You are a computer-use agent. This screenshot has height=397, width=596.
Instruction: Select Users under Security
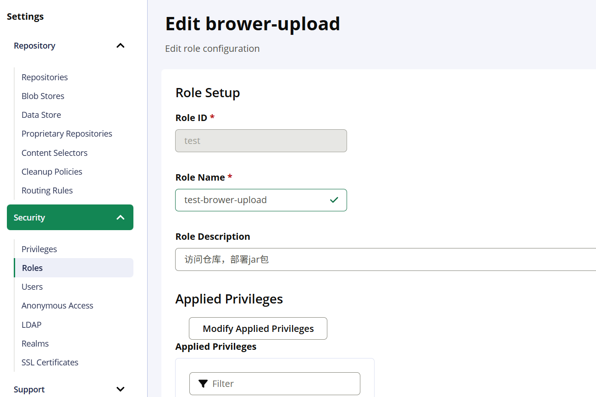(32, 287)
